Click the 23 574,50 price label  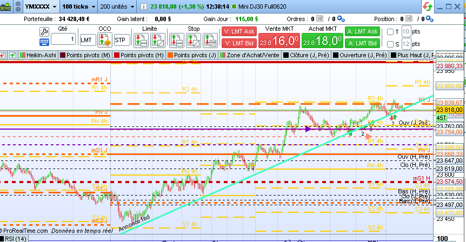tap(449, 181)
